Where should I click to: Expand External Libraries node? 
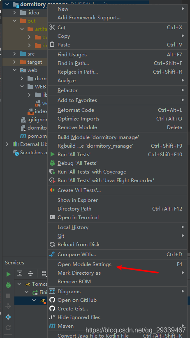point(7,144)
